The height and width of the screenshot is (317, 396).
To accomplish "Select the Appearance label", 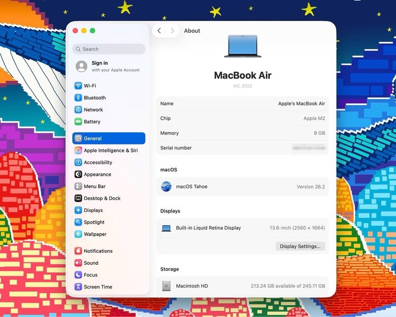I will tap(98, 175).
